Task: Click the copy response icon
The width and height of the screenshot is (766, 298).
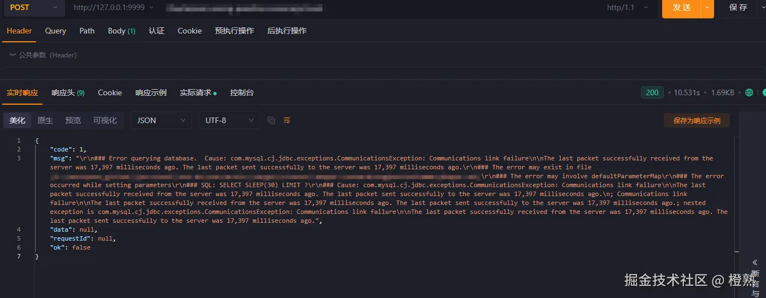Action: pos(271,120)
